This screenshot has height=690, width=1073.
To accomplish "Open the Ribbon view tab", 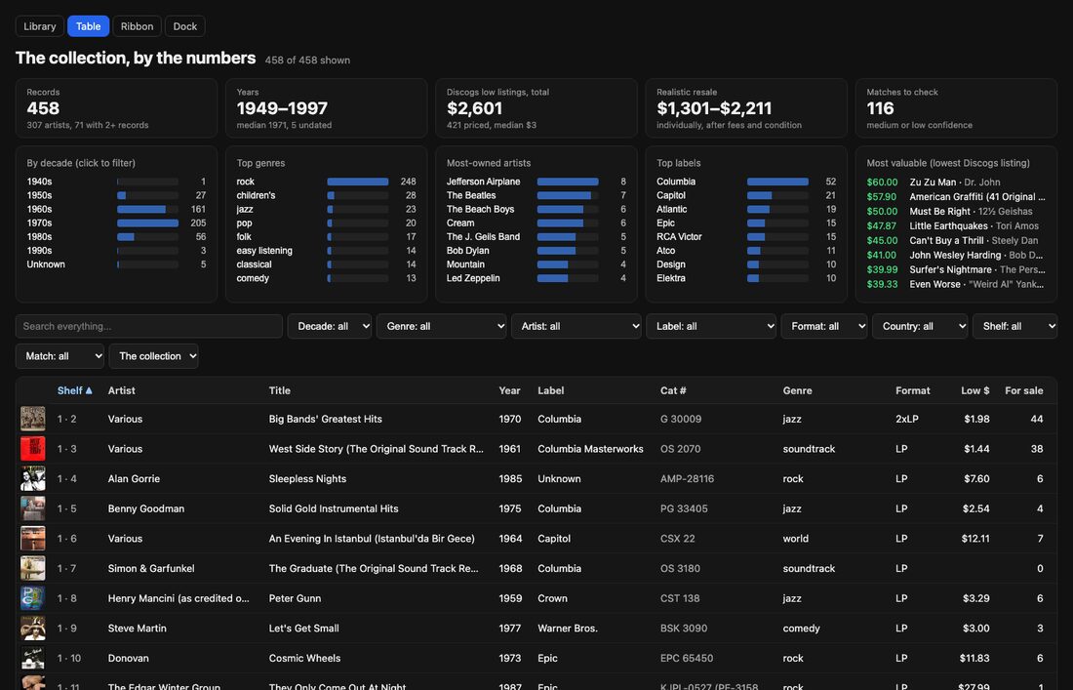I will point(137,26).
